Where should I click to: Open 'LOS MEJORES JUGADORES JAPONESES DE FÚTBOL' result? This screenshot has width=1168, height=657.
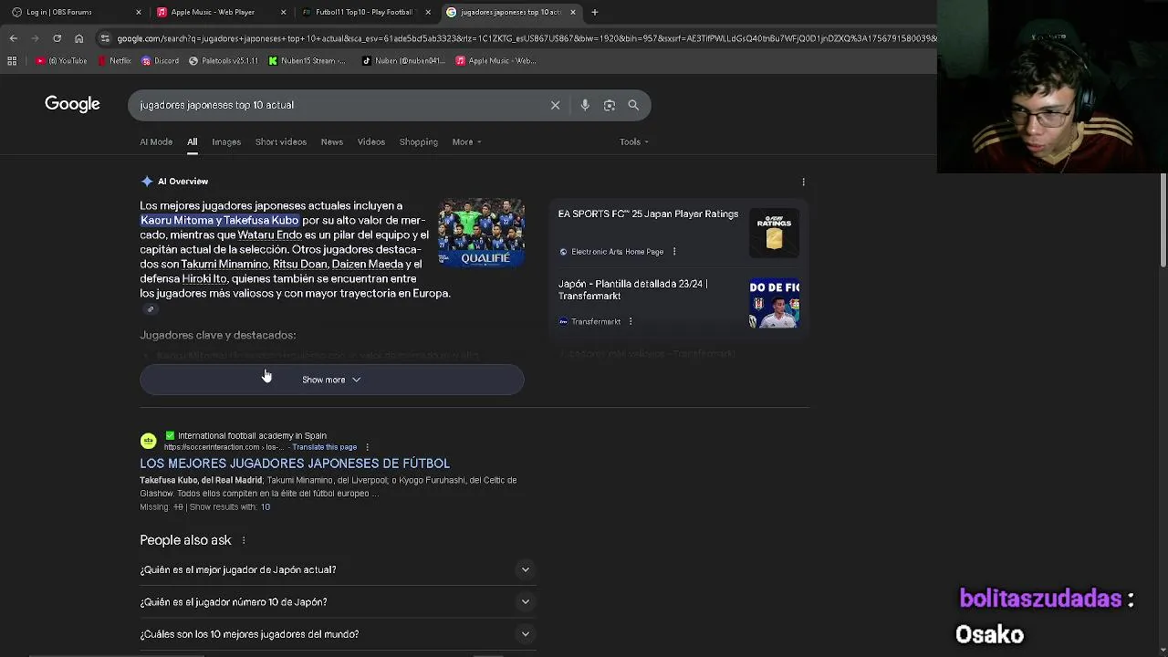295,464
